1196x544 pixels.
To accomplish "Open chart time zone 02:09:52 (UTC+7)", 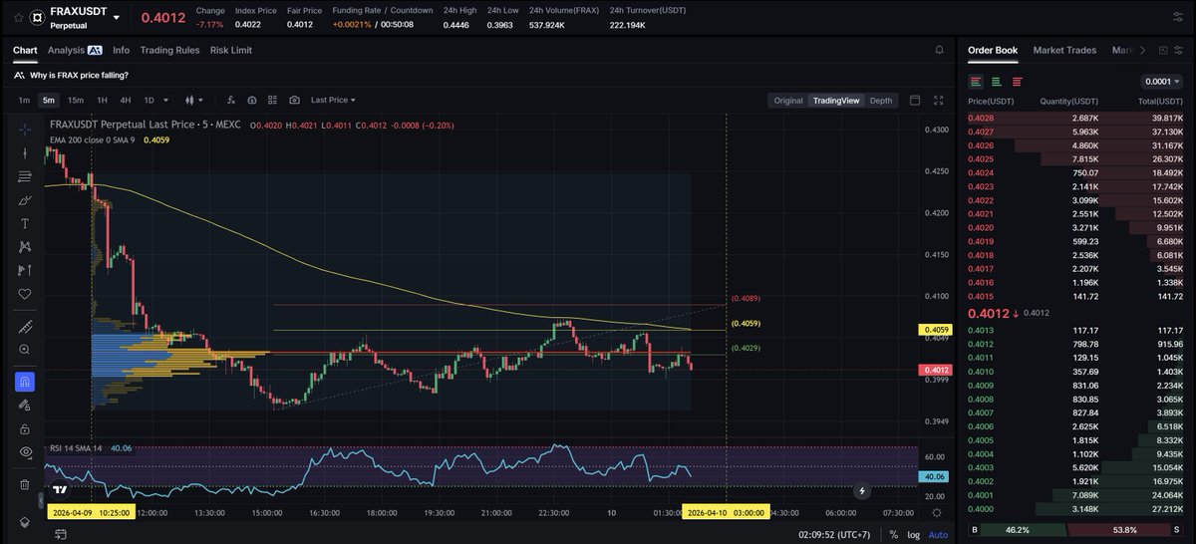I will 835,534.
